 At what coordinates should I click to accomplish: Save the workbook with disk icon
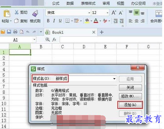9,32
